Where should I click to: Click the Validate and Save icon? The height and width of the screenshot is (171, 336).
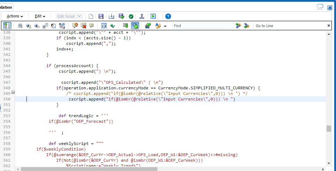(121, 16)
